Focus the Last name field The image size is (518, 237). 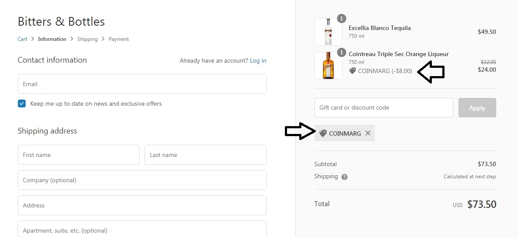[205, 155]
